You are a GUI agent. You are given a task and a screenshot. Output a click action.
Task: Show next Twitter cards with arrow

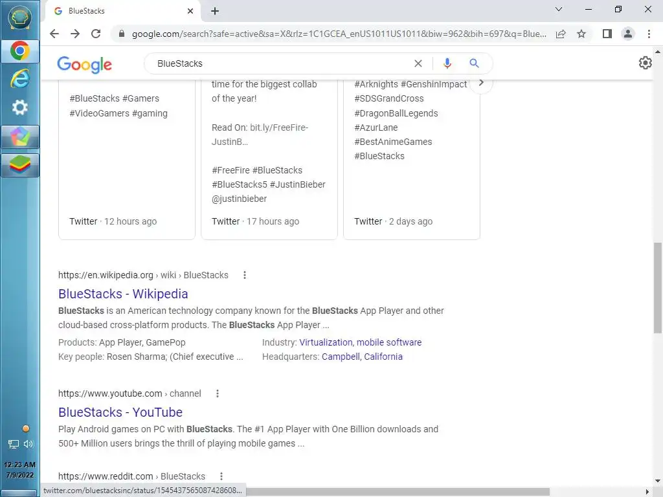click(481, 83)
